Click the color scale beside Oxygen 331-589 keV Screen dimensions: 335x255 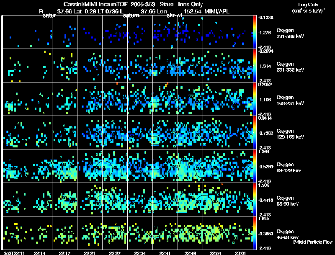pyautogui.click(x=255, y=32)
